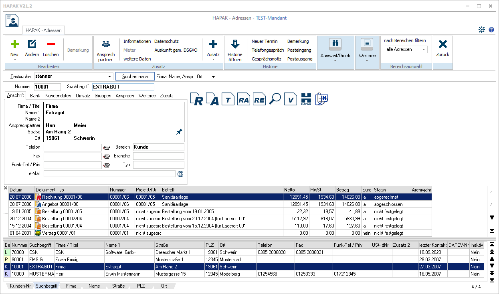Click the Suchbegriff field containing EXTRAGUT
This screenshot has width=499, height=294.
tap(123, 87)
